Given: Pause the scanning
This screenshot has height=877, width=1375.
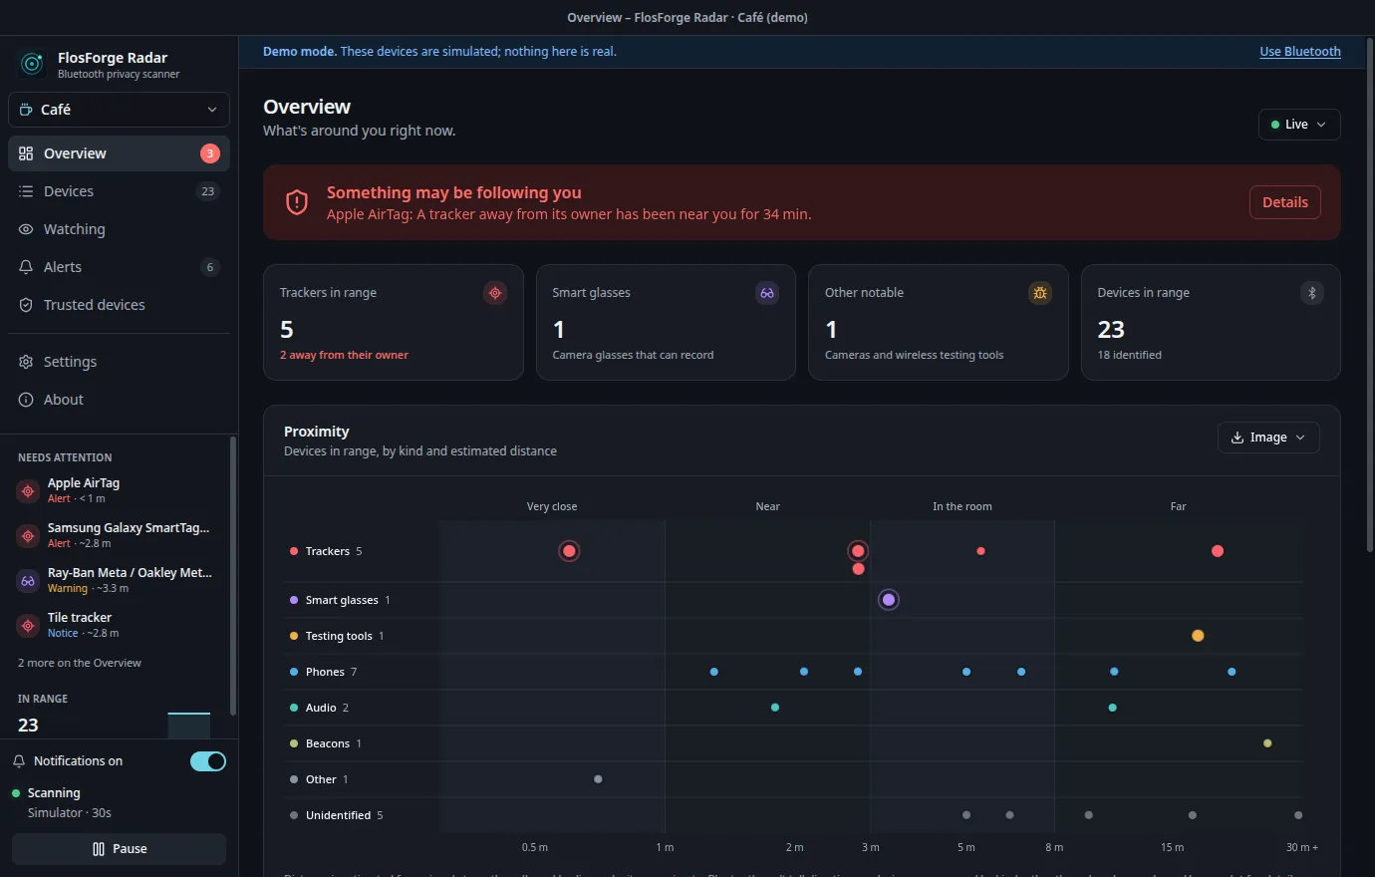Looking at the screenshot, I should point(119,849).
